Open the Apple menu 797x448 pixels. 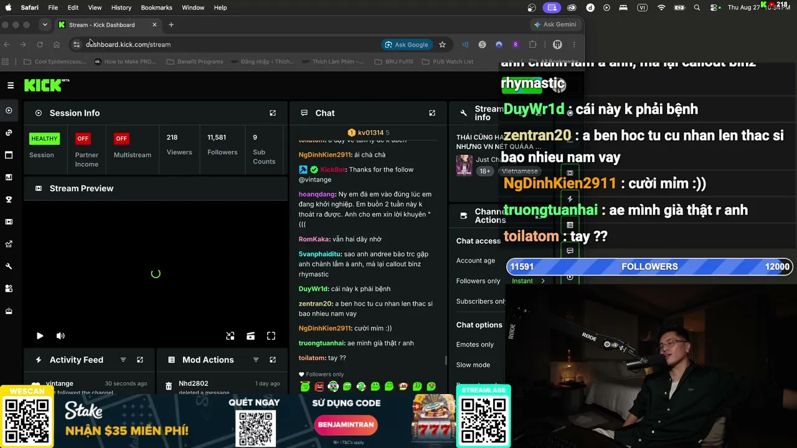point(8,7)
